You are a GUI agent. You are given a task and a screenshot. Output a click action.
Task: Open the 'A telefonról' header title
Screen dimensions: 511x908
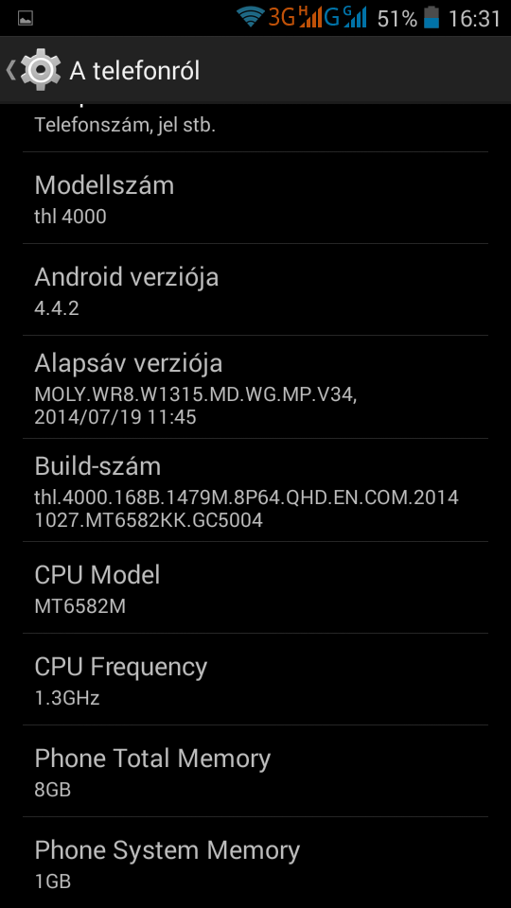[x=134, y=71]
